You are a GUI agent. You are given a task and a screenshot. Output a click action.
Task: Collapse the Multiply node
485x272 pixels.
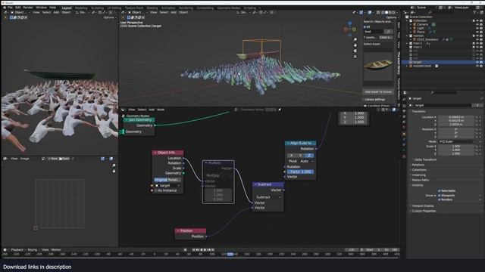[206, 163]
